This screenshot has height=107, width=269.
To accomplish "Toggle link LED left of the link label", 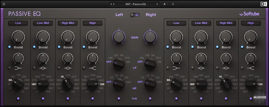I will (119, 99).
